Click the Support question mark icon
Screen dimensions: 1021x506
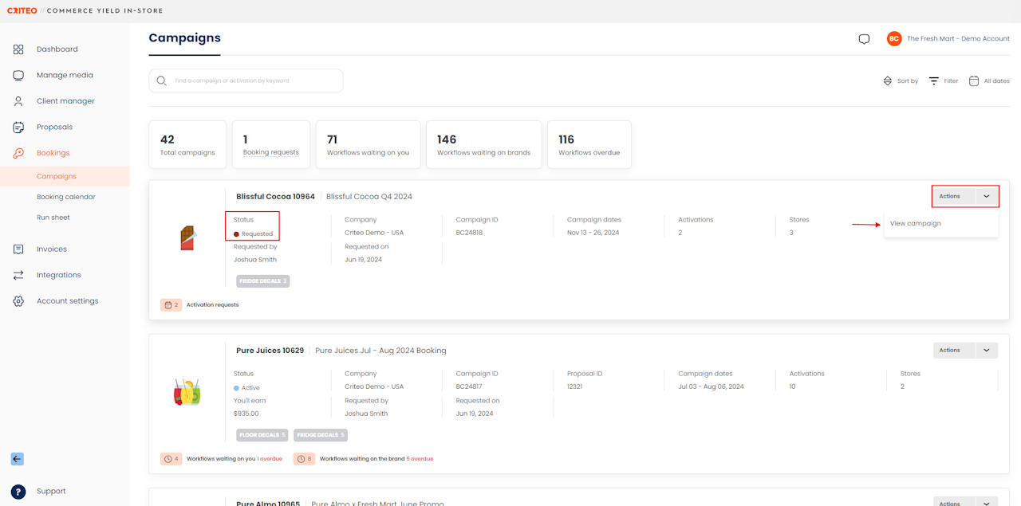tap(18, 492)
